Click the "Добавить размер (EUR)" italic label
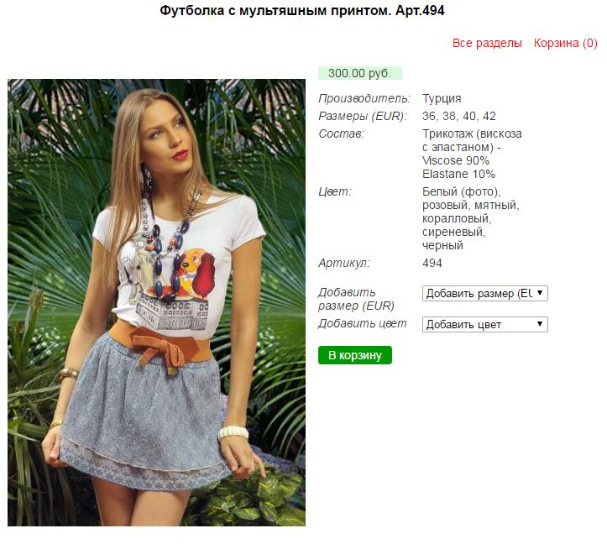Screen dimensions: 607x544 (x=356, y=300)
